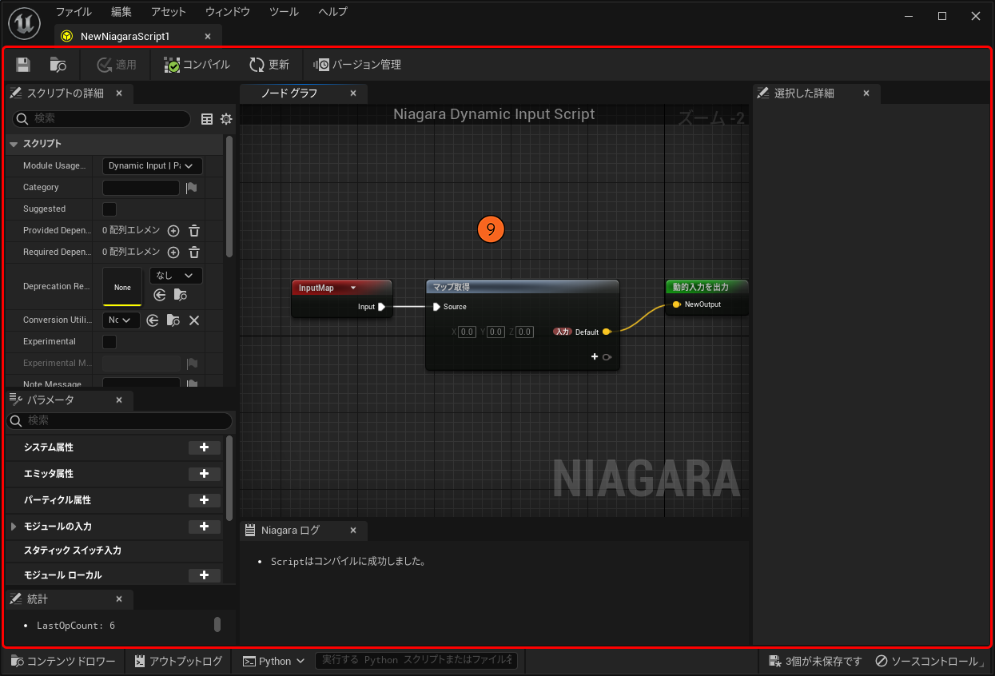
Task: Open バージョン管理 version management
Action: [357, 65]
